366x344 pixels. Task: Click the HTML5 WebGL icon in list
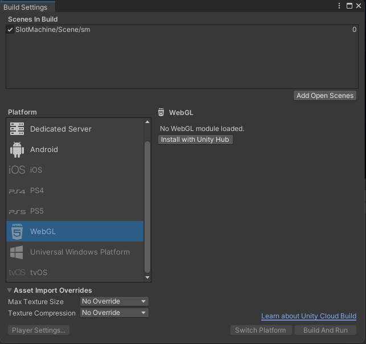17,231
